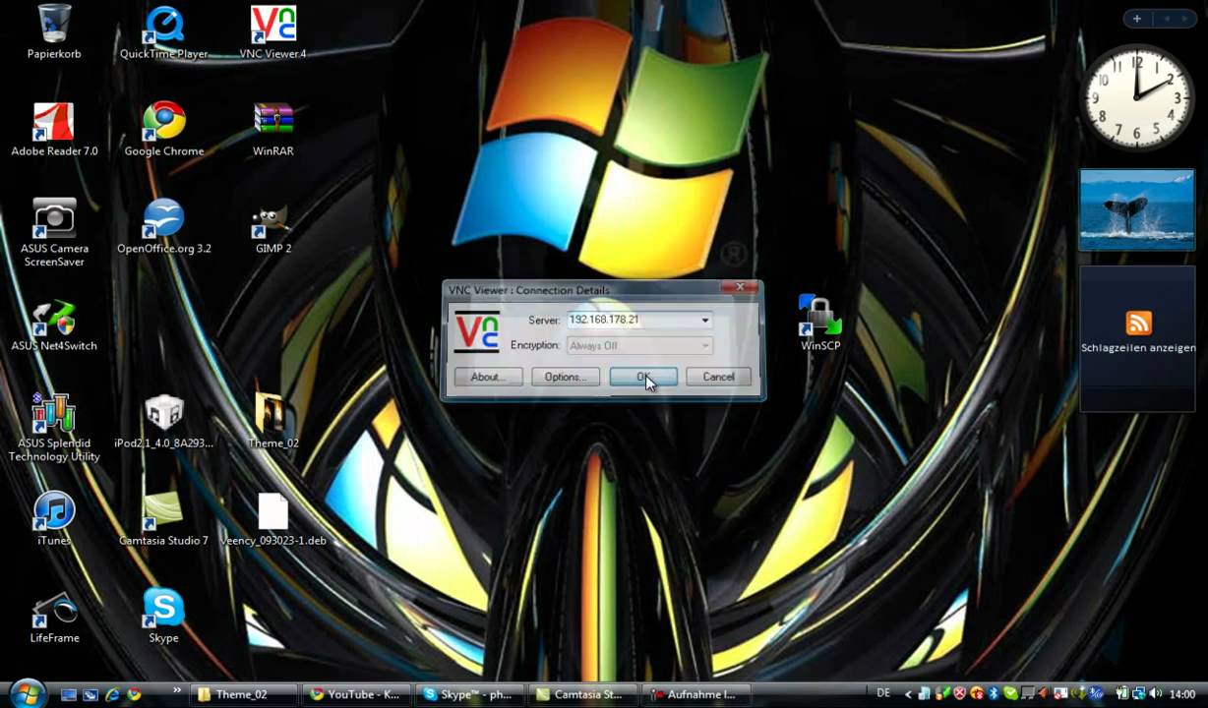
Task: Click the Bluetooth tray icon
Action: pyautogui.click(x=994, y=693)
